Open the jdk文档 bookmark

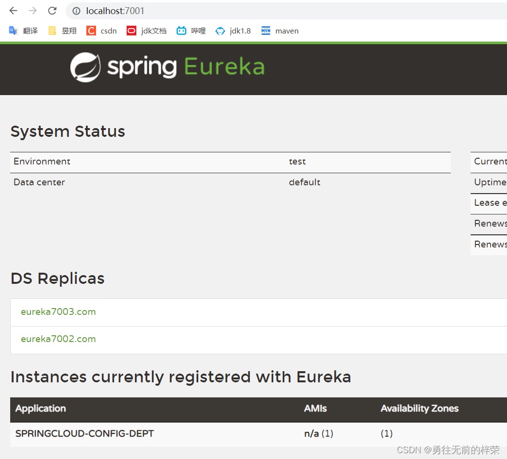point(147,31)
